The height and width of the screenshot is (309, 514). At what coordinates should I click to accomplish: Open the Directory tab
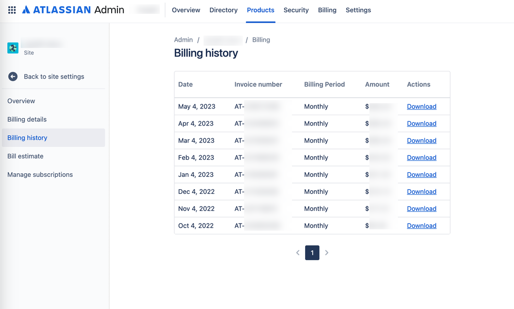point(224,10)
